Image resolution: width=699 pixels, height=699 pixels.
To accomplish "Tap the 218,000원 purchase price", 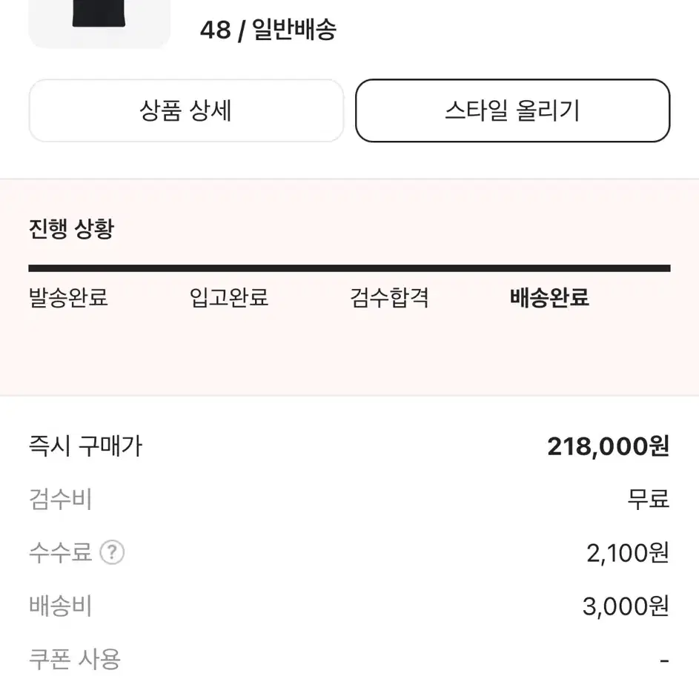I will 608,446.
